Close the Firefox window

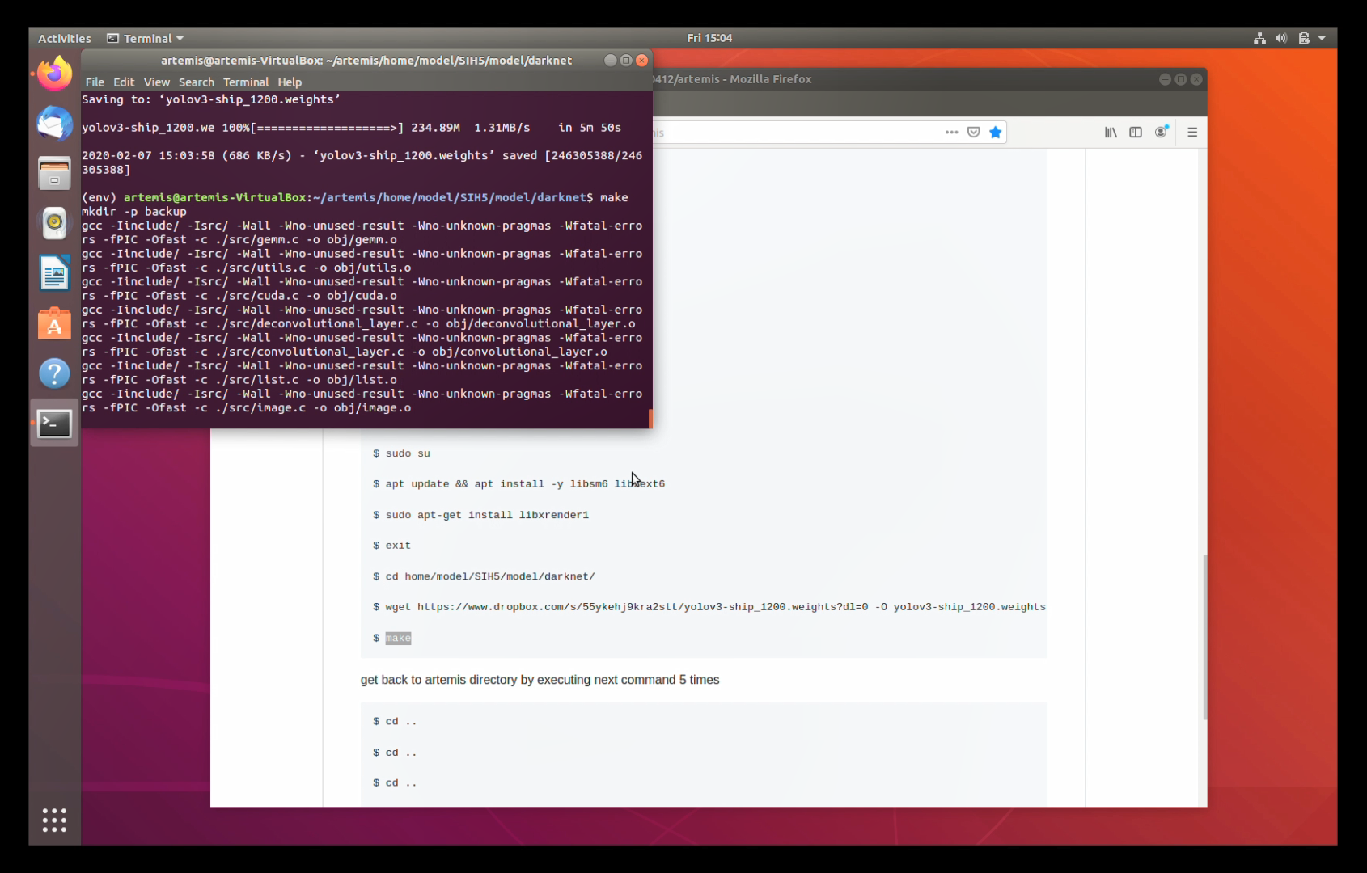pos(1196,79)
